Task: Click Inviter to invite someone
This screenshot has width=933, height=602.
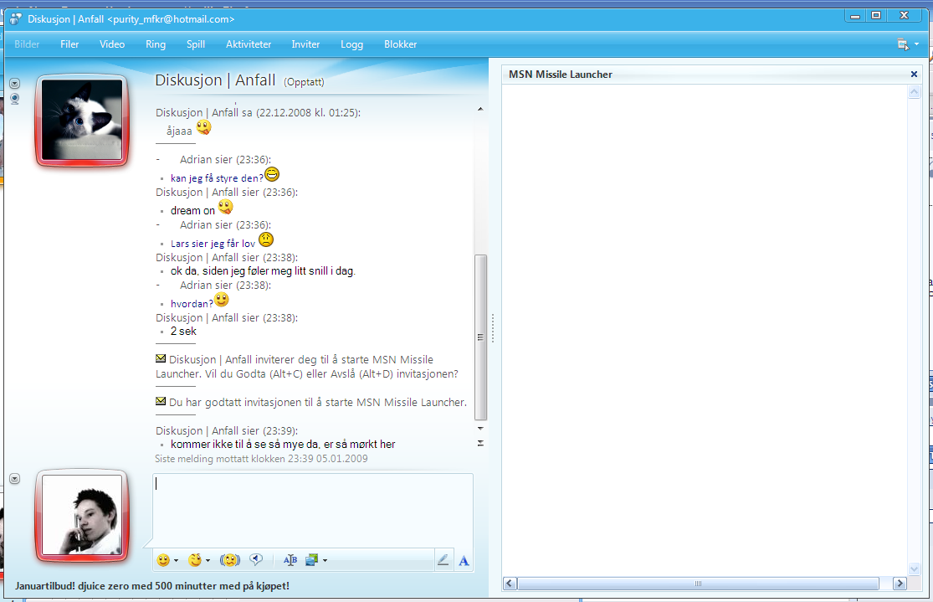Action: point(305,44)
